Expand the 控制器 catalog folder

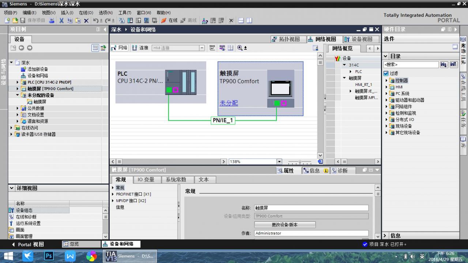coord(386,80)
